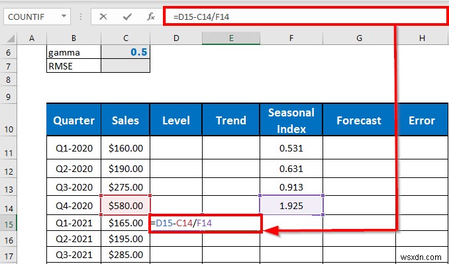Select sales value $190.00

[125, 169]
